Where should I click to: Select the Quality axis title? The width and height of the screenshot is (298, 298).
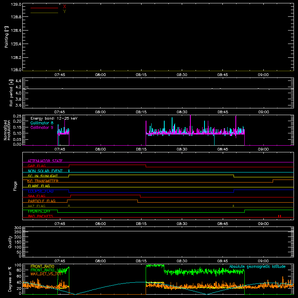(x=10, y=242)
